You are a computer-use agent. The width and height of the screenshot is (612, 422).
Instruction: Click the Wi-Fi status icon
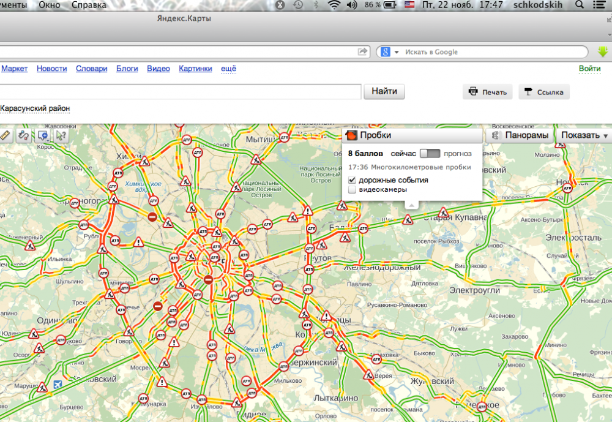coord(334,5)
